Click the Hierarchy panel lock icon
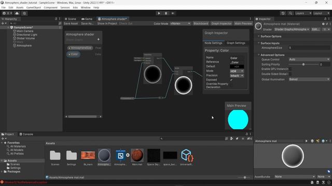Screen dimensions: 332x186 coord(56,19)
